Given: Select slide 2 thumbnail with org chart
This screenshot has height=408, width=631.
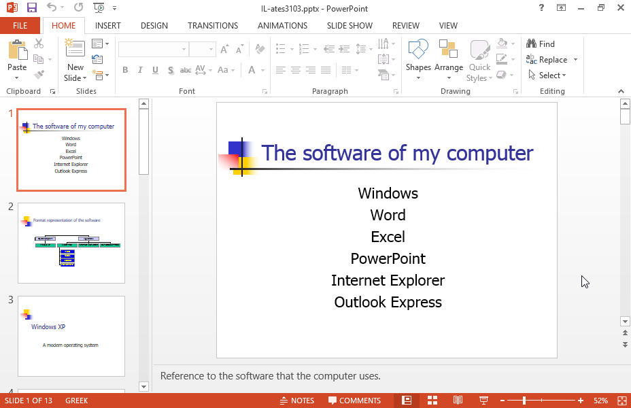Looking at the screenshot, I should [x=71, y=243].
